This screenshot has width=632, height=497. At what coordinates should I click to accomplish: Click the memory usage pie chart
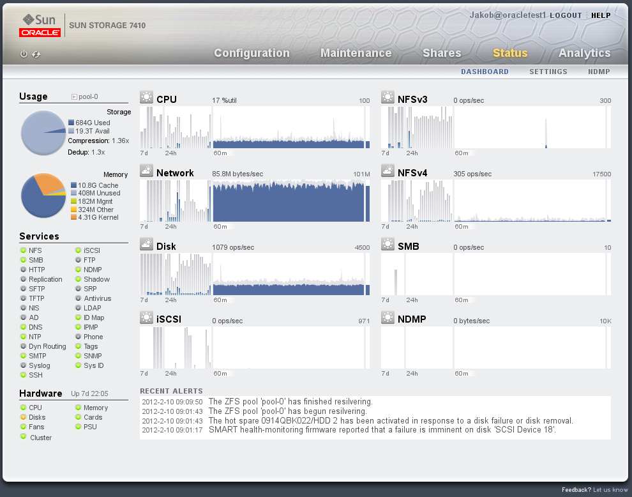click(x=43, y=195)
